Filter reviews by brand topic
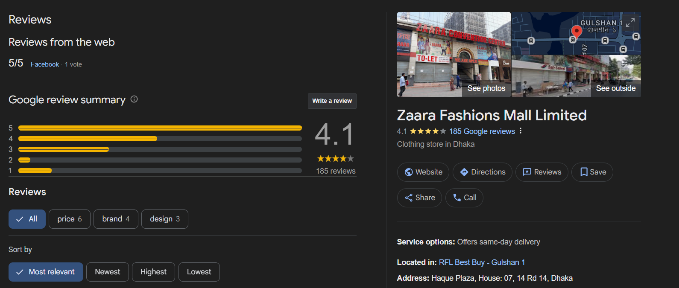679x288 pixels. pos(116,219)
